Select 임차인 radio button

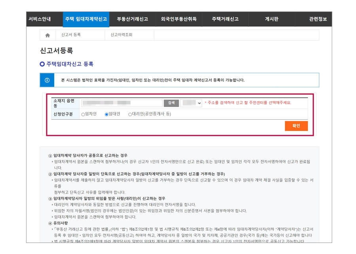[x=83, y=115]
